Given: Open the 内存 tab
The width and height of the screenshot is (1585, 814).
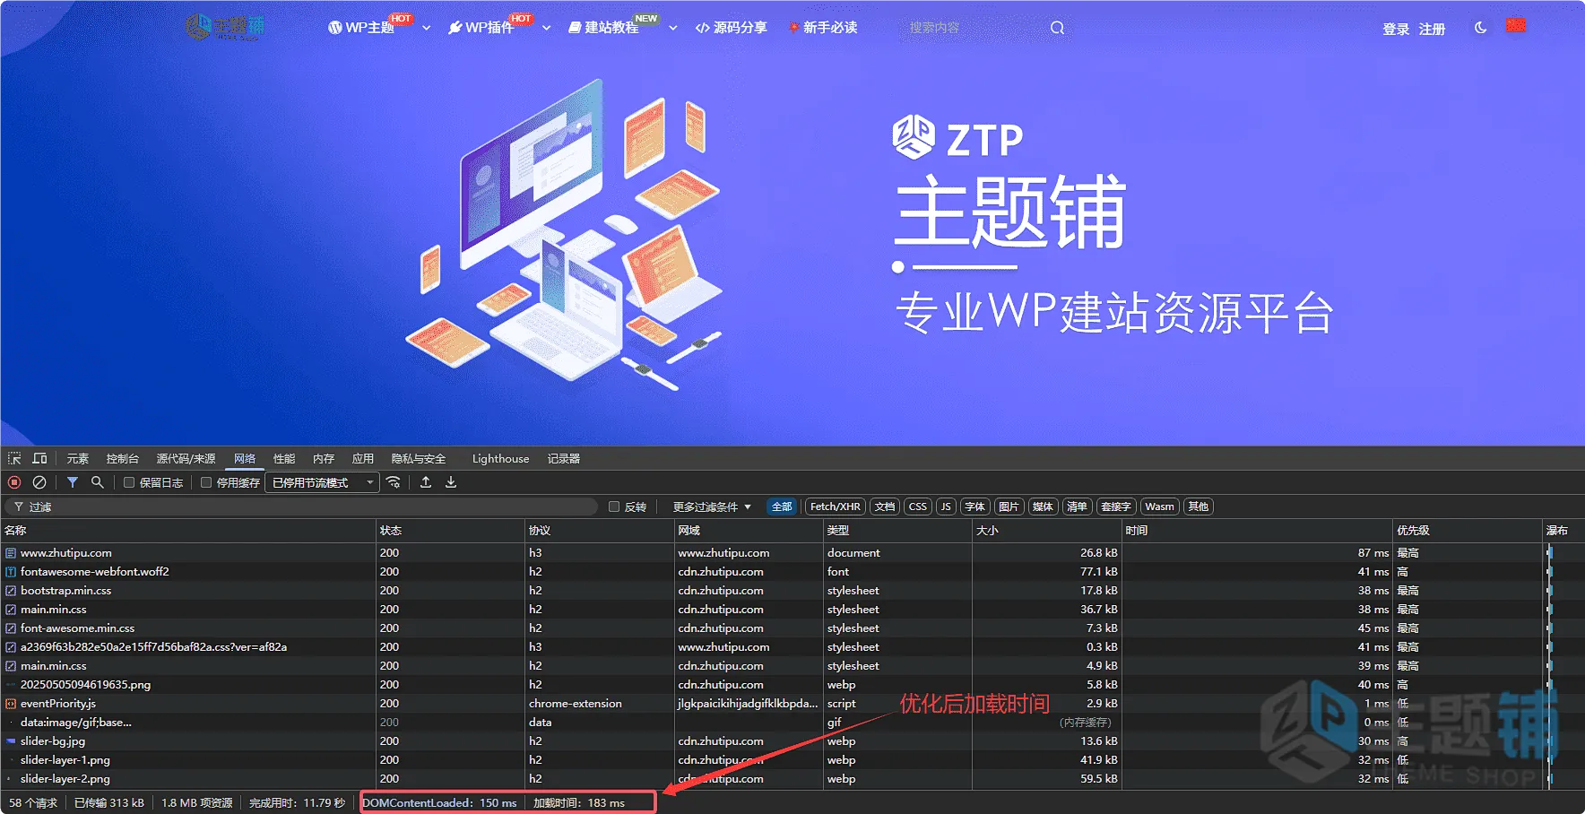Looking at the screenshot, I should pos(324,458).
